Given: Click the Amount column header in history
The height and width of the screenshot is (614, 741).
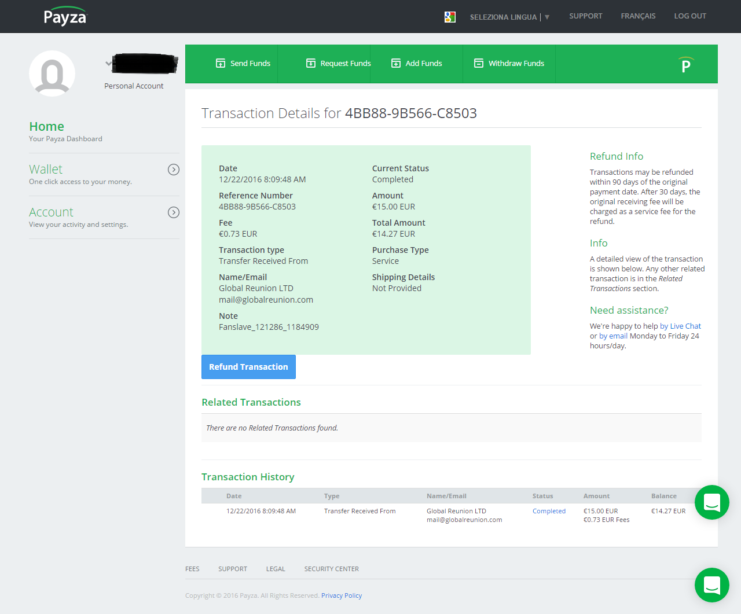Looking at the screenshot, I should [x=596, y=496].
